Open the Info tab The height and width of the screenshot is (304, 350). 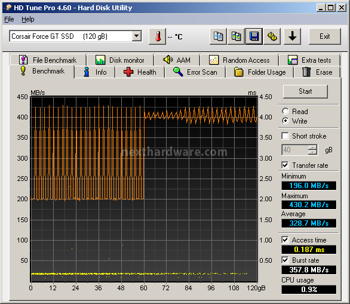pyautogui.click(x=95, y=72)
